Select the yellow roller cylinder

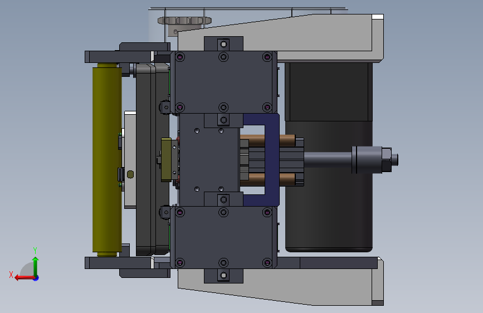click(x=107, y=160)
